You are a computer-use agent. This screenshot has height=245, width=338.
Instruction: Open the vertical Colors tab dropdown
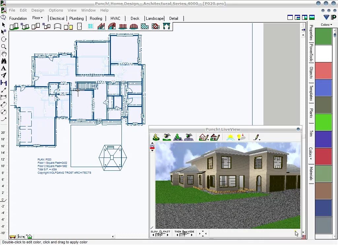pyautogui.click(x=311, y=154)
